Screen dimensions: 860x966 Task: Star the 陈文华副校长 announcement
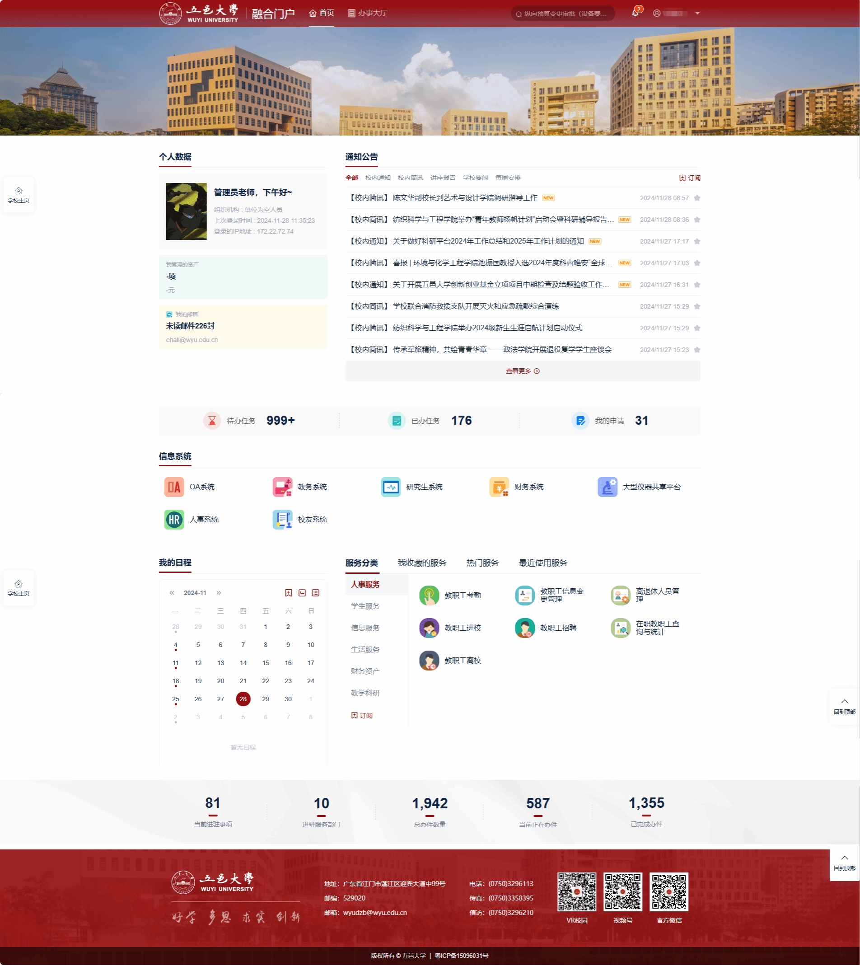pos(696,198)
